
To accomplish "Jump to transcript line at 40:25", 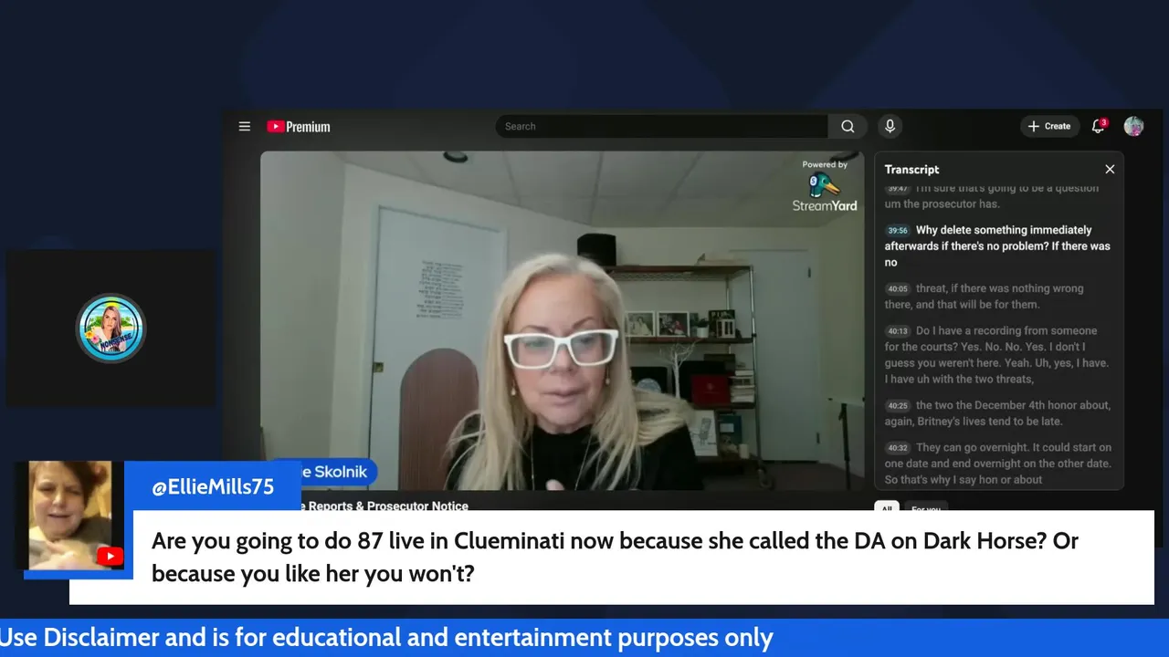I will 998,413.
